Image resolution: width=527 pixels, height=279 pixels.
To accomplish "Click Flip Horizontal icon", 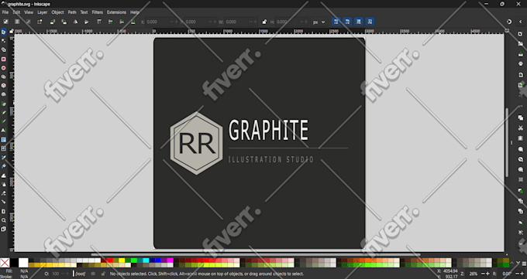I will [x=75, y=22].
